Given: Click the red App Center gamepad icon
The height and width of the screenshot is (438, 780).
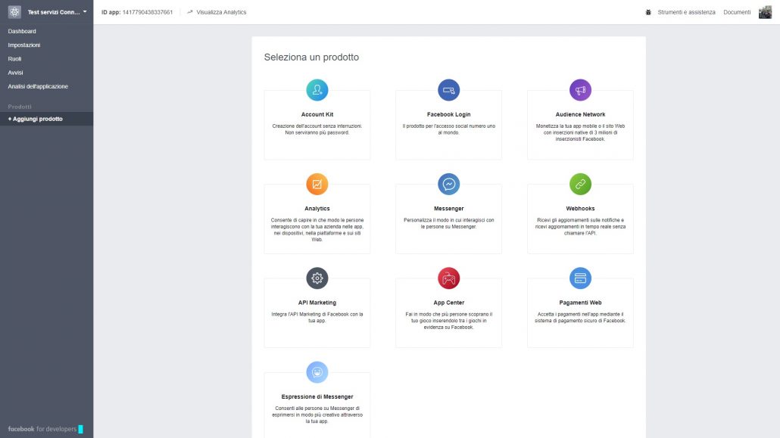Looking at the screenshot, I should coord(449,278).
